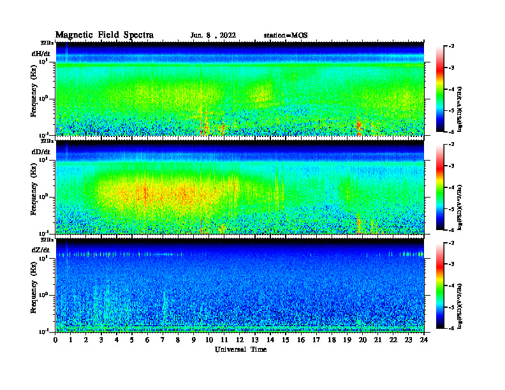Select the 'dZ/dt' panel label
The width and height of the screenshot is (505, 390).
click(41, 250)
